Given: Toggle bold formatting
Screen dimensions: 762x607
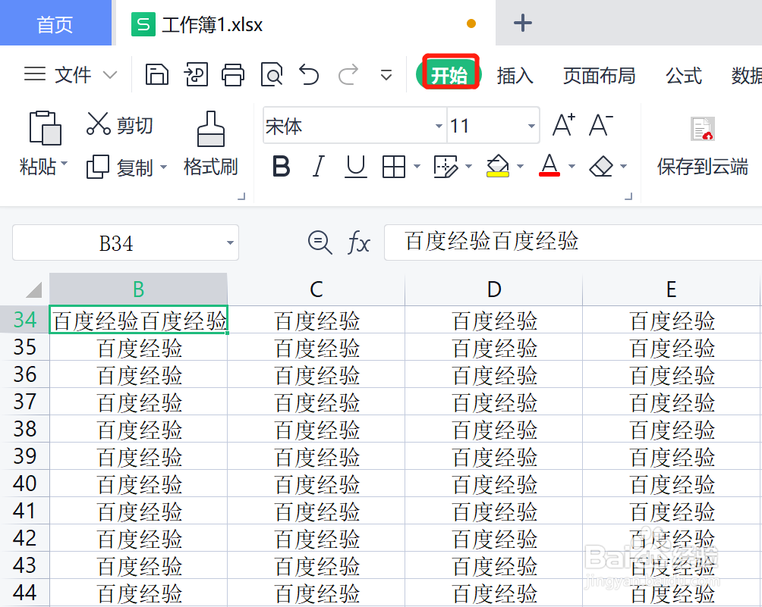Looking at the screenshot, I should 280,167.
